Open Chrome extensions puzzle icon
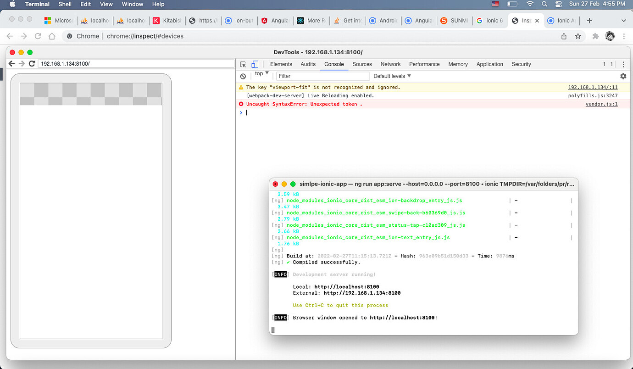The image size is (633, 369). coord(595,36)
